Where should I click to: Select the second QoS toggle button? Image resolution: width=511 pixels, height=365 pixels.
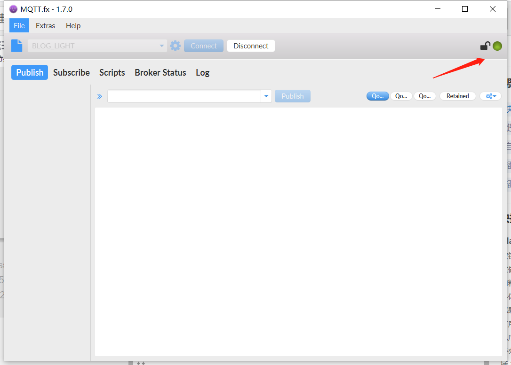pos(401,96)
